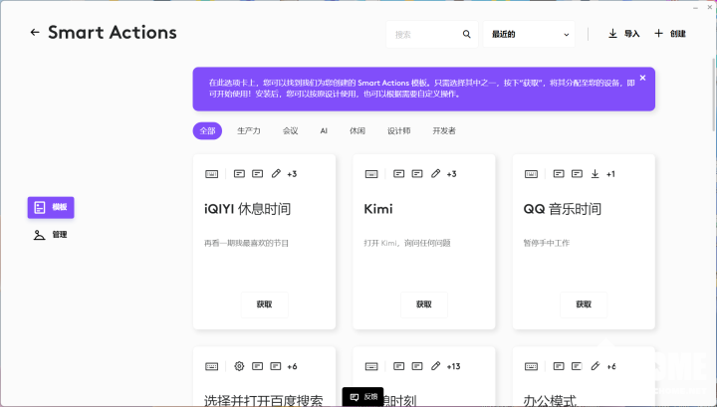Viewport: 717px width, 407px height.
Task: Click the 暂停手中工作 description
Action: pos(547,243)
